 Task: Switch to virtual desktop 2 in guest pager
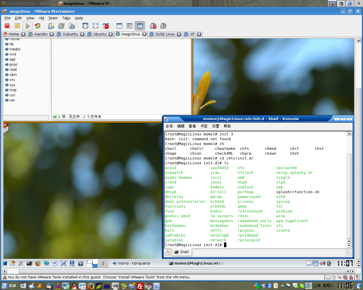tap(103, 263)
